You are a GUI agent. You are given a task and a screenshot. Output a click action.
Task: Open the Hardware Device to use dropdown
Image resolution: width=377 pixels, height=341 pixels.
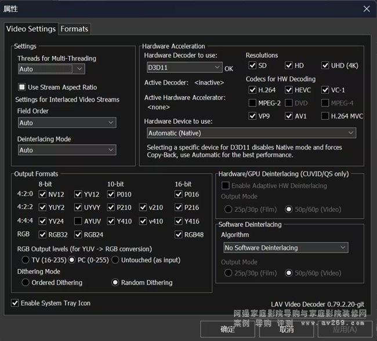pos(251,133)
